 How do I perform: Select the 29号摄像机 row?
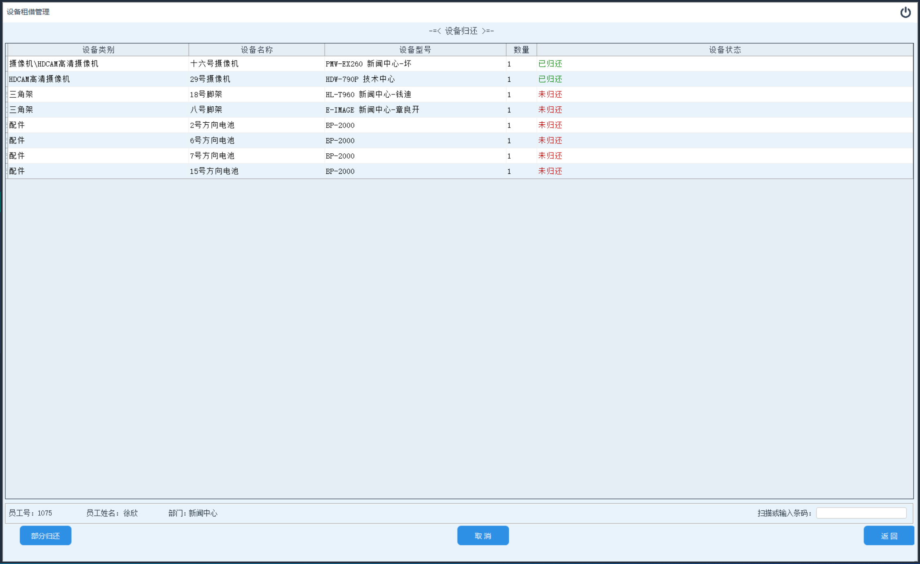point(210,79)
